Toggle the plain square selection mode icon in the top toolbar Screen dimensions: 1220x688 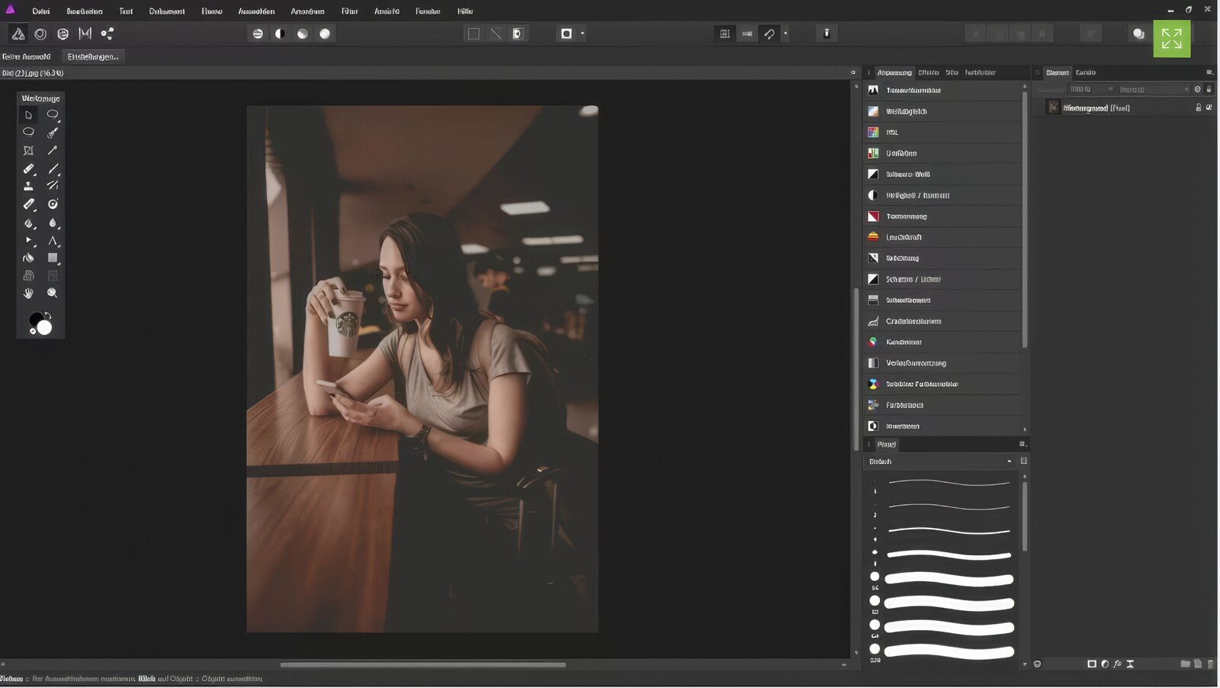pyautogui.click(x=474, y=34)
